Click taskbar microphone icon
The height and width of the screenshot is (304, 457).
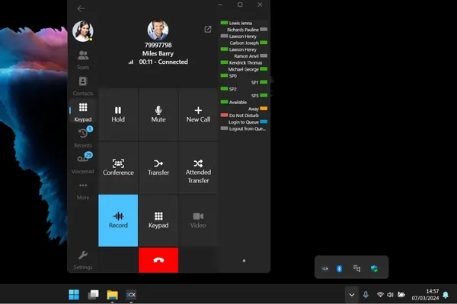point(366,295)
